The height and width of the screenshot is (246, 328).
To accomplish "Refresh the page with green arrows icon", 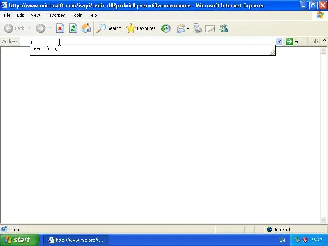I will pos(73,28).
